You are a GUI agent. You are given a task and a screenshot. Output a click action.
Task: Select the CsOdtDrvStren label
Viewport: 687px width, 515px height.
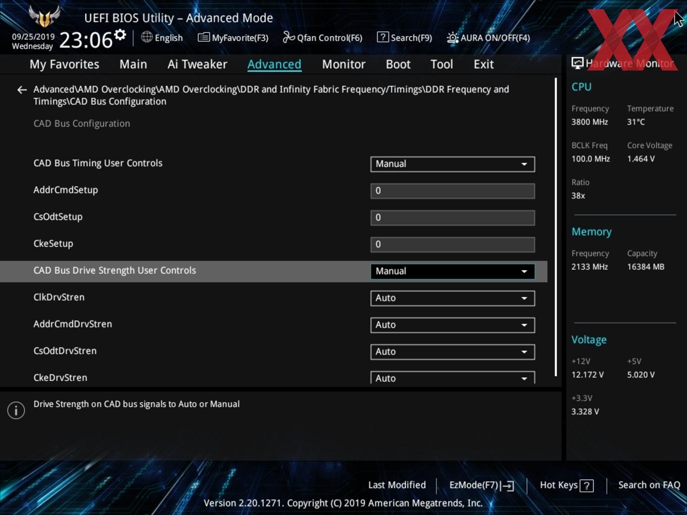65,351
